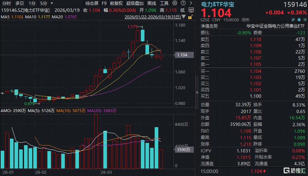Viewport: 308px width, 176px height.
Task: Click the 委比 value -0.90%
Action: (x=244, y=33)
